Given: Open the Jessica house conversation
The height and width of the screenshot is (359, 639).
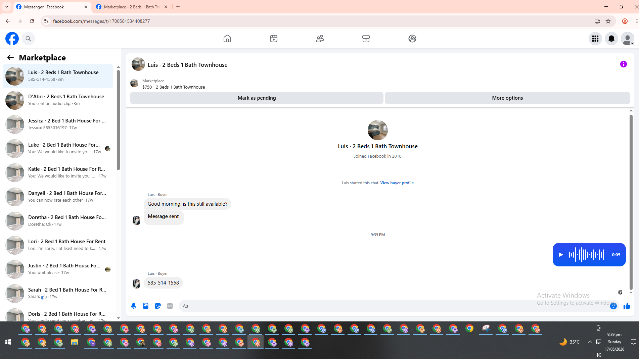Looking at the screenshot, I should [58, 124].
